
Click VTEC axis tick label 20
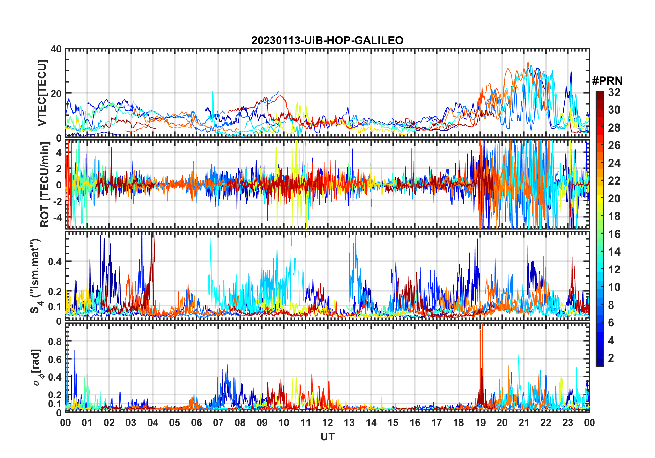(56, 93)
